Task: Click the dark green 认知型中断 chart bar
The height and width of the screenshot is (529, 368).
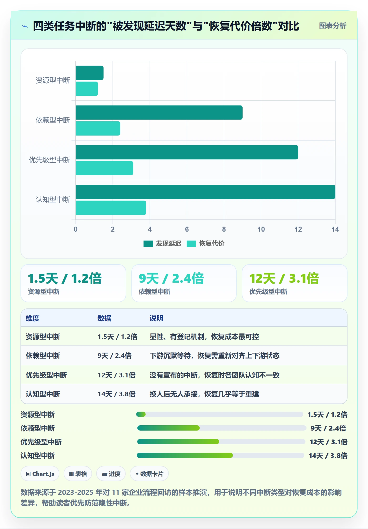Action: click(206, 192)
